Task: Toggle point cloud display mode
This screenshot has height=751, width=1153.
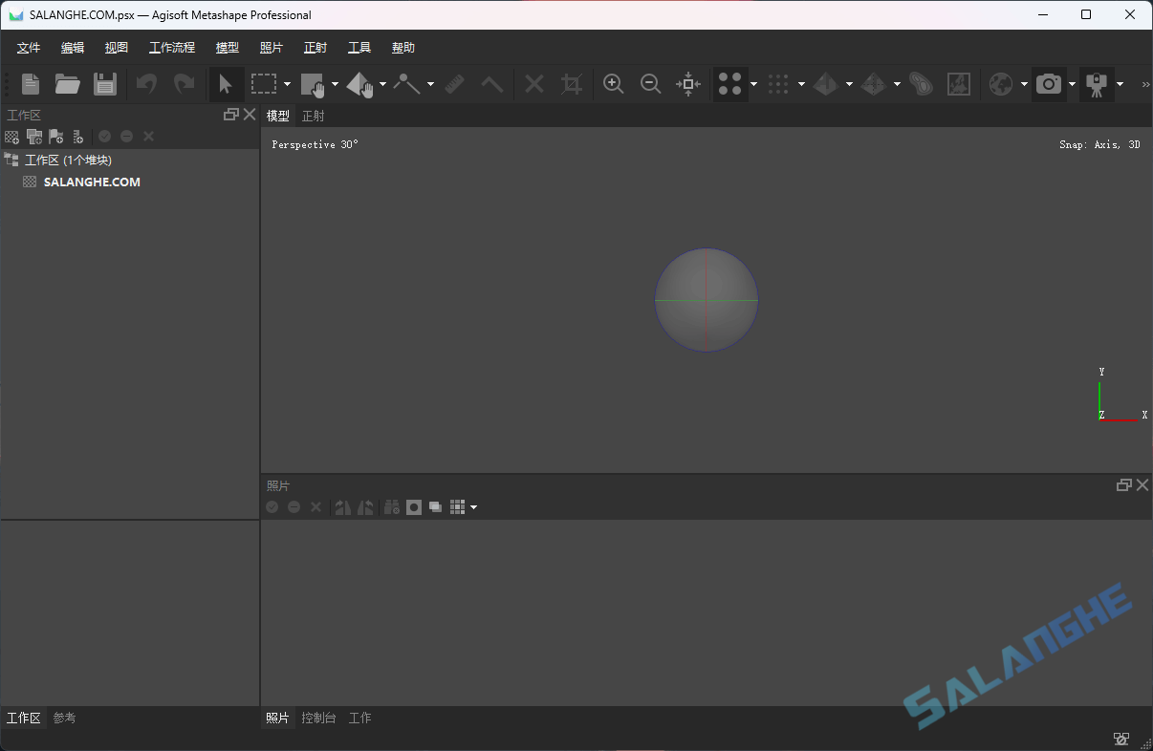Action: click(x=729, y=84)
